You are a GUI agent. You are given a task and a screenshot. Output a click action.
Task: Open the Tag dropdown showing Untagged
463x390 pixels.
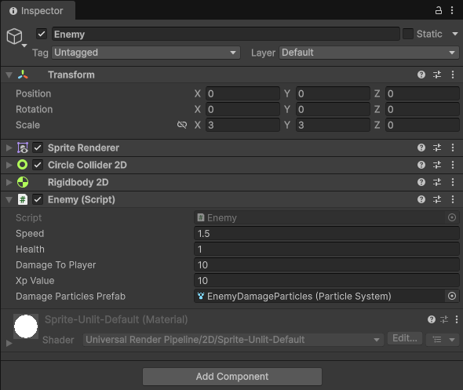tap(146, 53)
